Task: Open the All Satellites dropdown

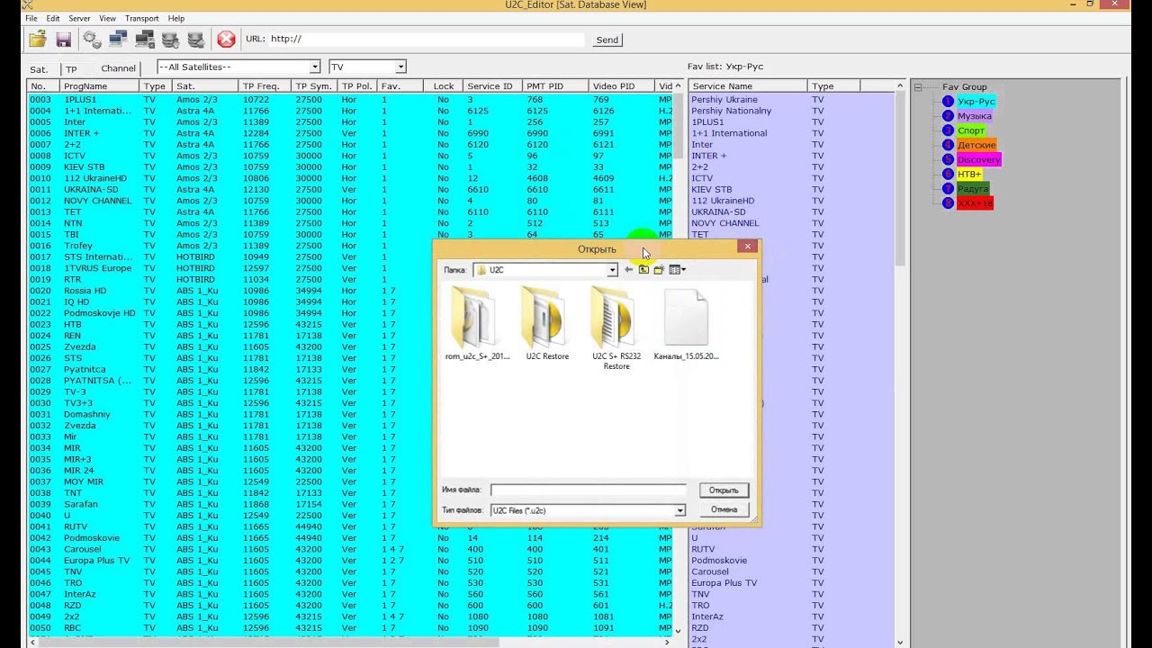Action: tap(314, 67)
